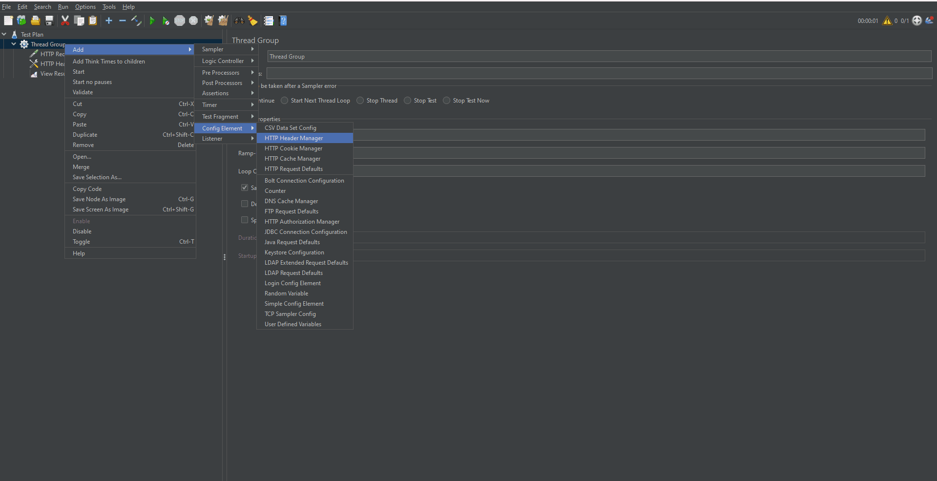This screenshot has height=481, width=937.
Task: Open the search dialog
Action: [239, 21]
